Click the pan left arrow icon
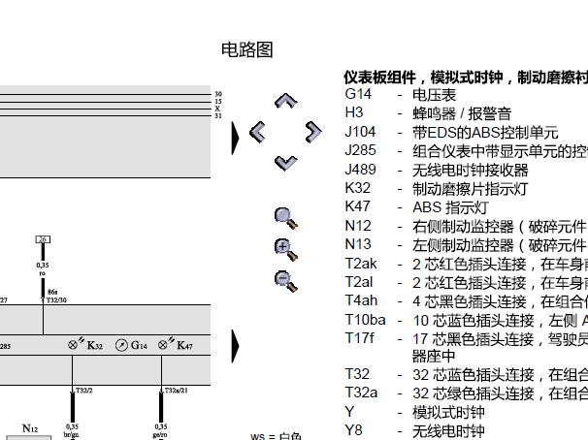The width and height of the screenshot is (588, 440). (257, 132)
